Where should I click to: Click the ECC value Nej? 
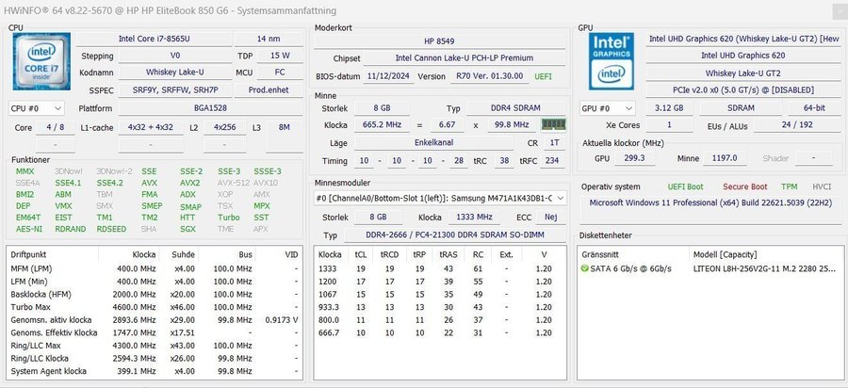(x=550, y=218)
